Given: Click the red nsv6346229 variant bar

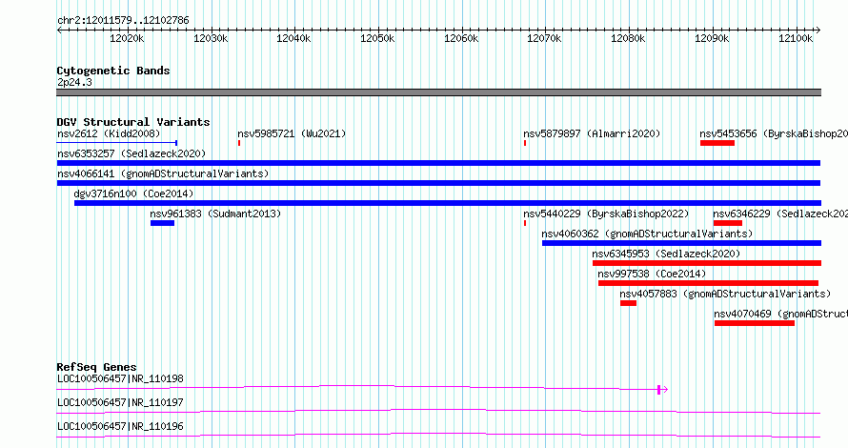Looking at the screenshot, I should click(727, 223).
